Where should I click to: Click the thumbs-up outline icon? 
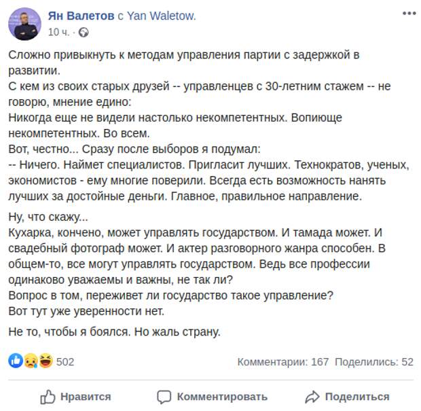(48, 397)
